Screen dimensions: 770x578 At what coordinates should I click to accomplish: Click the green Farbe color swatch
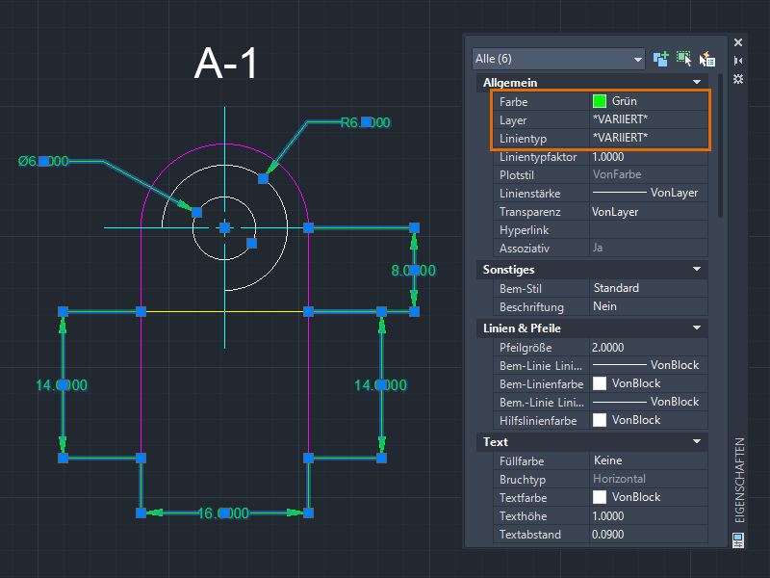click(600, 101)
